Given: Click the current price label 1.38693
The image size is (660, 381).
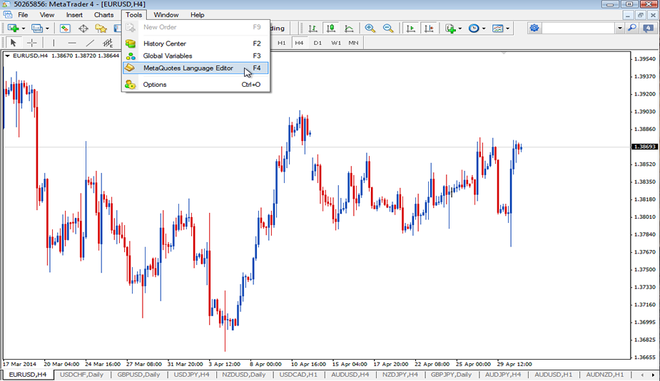Looking at the screenshot, I should pyautogui.click(x=645, y=147).
